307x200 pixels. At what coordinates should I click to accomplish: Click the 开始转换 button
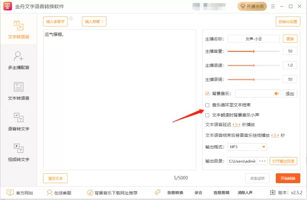click(x=288, y=178)
